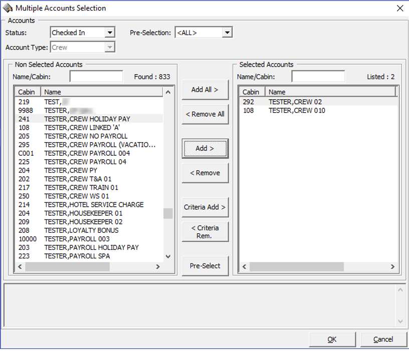The width and height of the screenshot is (409, 351).
Task: Click the 'Pre-Select' button
Action: pyautogui.click(x=205, y=266)
